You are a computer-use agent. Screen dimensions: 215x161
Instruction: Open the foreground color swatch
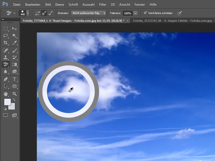click(x=8, y=102)
